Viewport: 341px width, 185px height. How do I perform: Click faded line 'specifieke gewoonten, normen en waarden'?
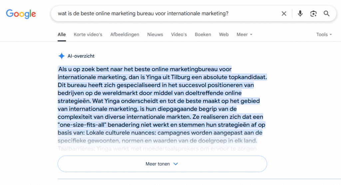click(x=157, y=141)
